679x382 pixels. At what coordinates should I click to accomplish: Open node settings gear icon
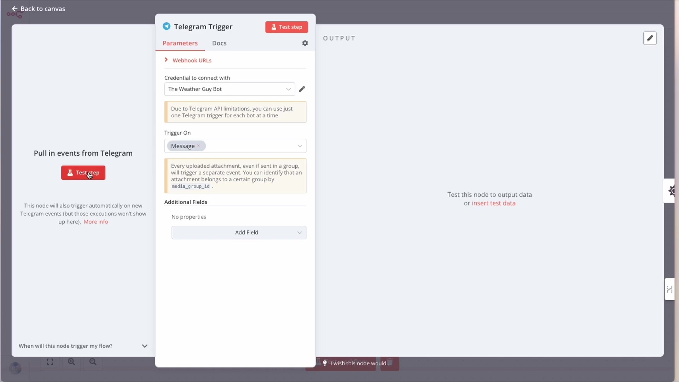tap(305, 43)
